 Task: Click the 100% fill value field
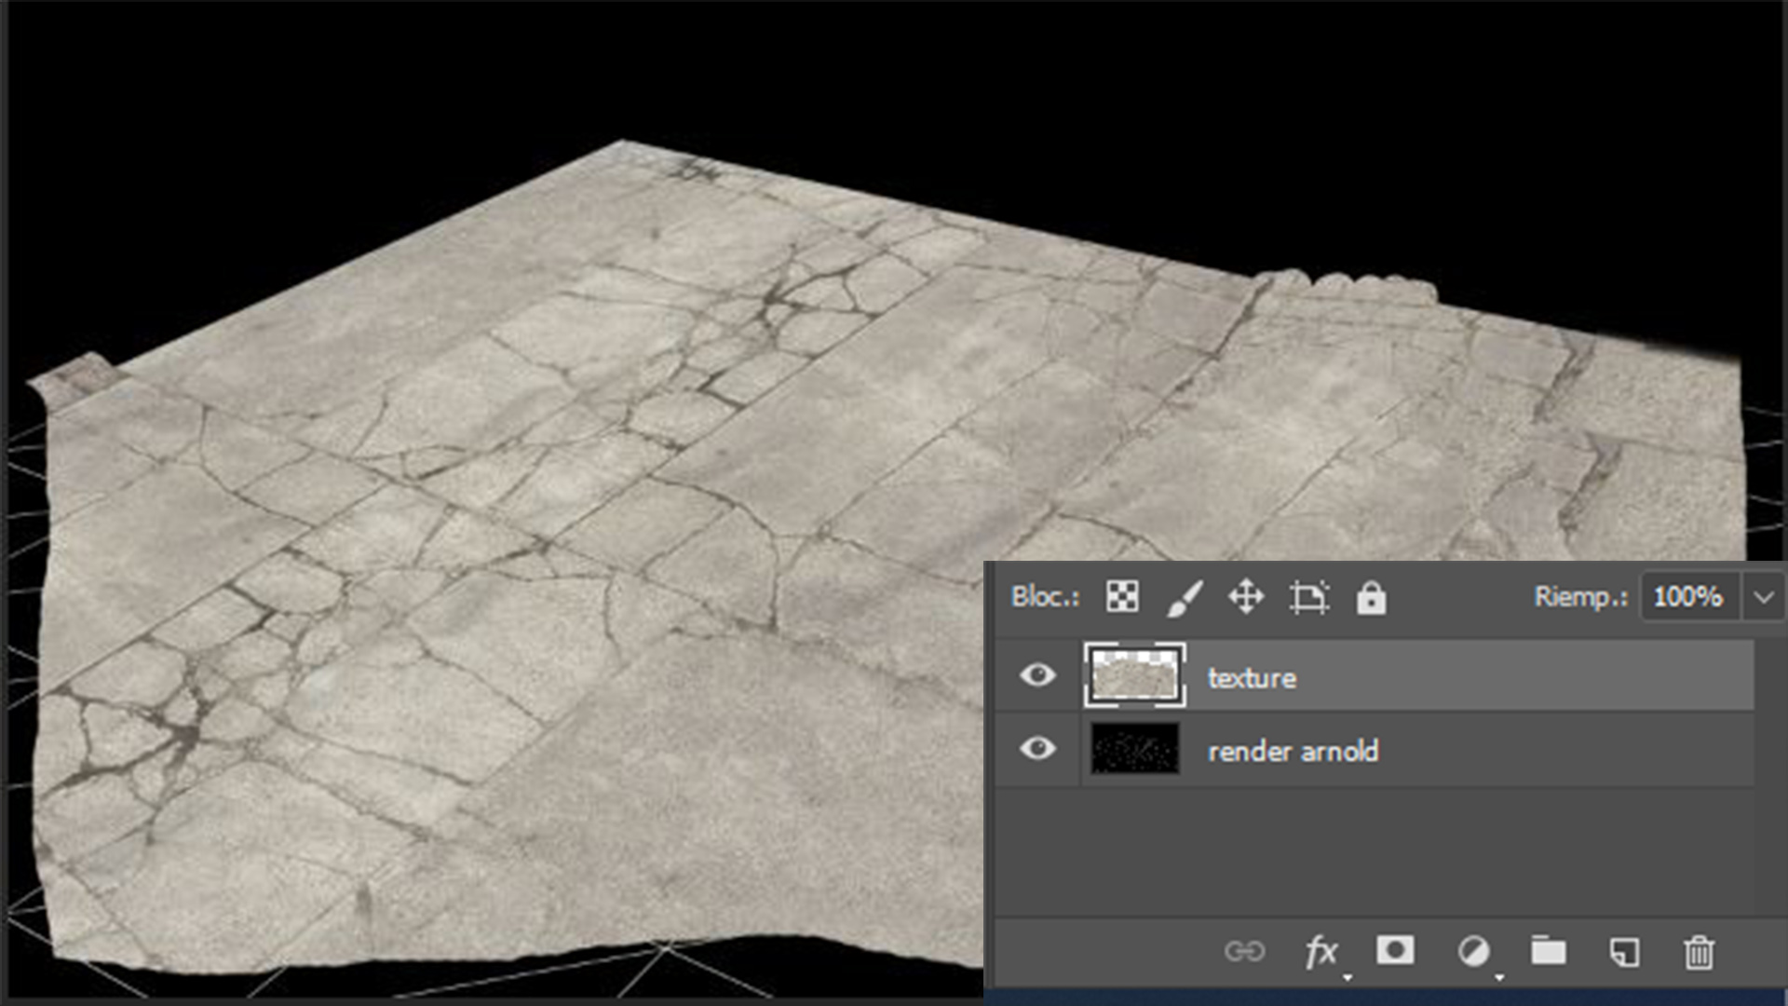(x=1687, y=598)
